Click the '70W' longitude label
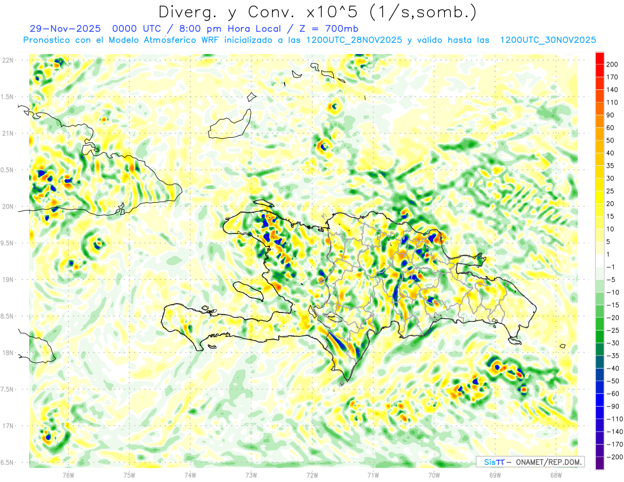Viewport: 624px width, 482px height. (x=434, y=475)
